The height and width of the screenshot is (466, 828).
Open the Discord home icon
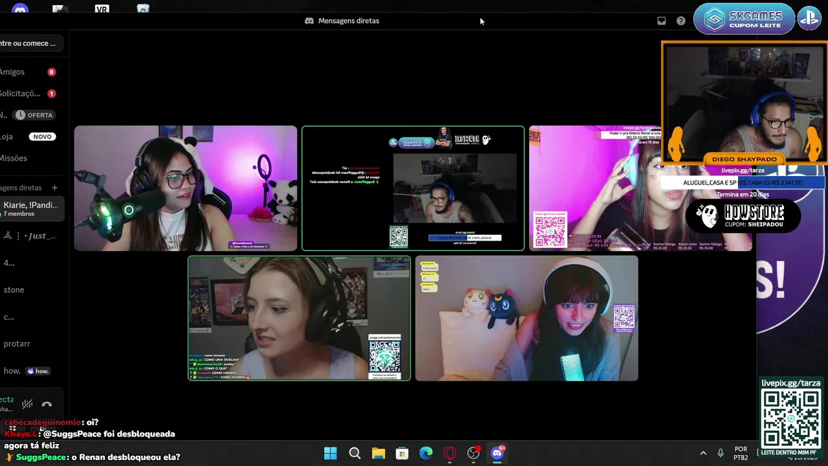click(x=20, y=10)
